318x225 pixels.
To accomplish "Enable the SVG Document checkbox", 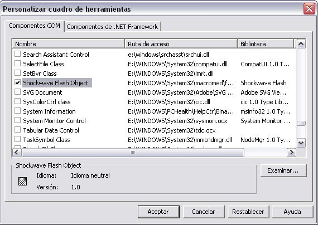I will [18, 92].
